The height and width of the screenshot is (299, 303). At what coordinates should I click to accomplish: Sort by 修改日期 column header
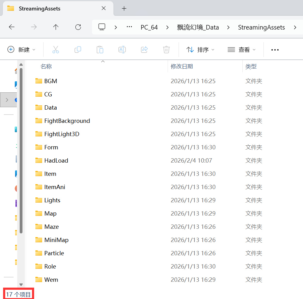coord(182,66)
